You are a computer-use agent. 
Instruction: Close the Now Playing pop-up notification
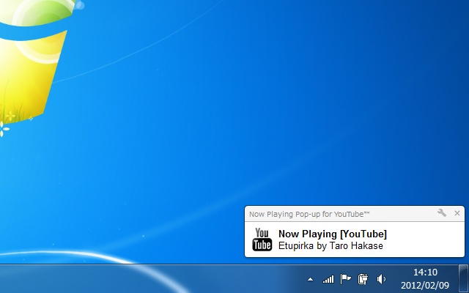click(x=457, y=213)
